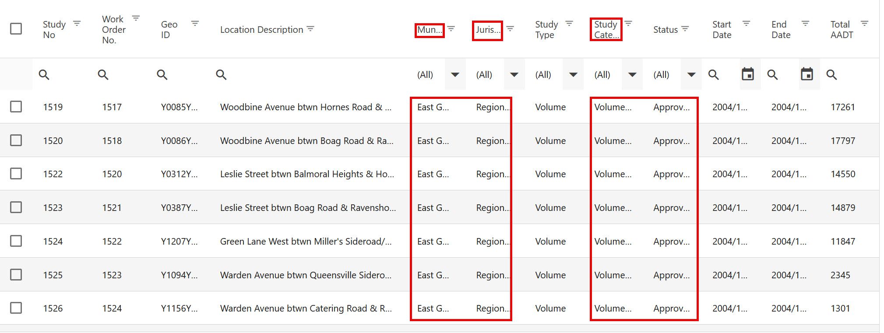The image size is (884, 333).
Task: Click filter icon next to Total AADT header
Action: click(864, 24)
